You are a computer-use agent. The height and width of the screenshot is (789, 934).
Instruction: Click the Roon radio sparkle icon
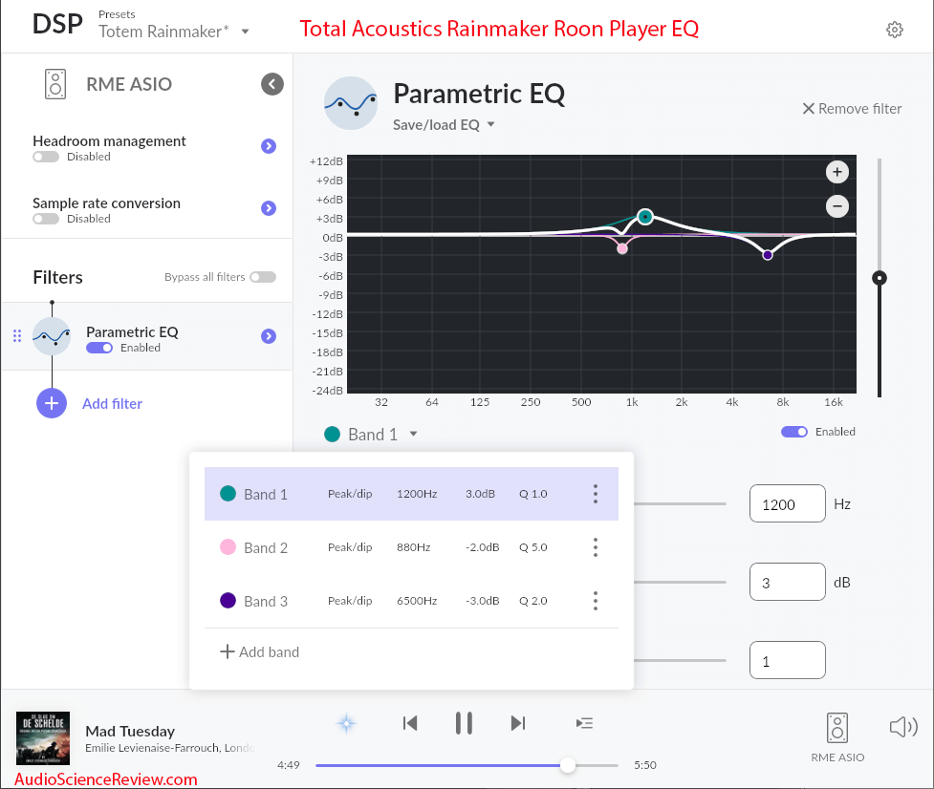tap(346, 723)
